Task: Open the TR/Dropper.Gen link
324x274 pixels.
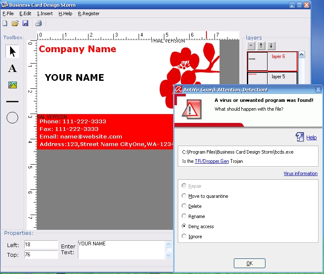Action: pos(212,161)
